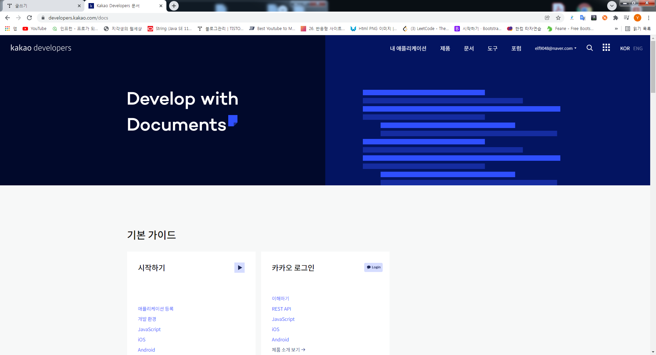656x355 pixels.
Task: Open the Chrome three-dot menu
Action: pos(648,18)
